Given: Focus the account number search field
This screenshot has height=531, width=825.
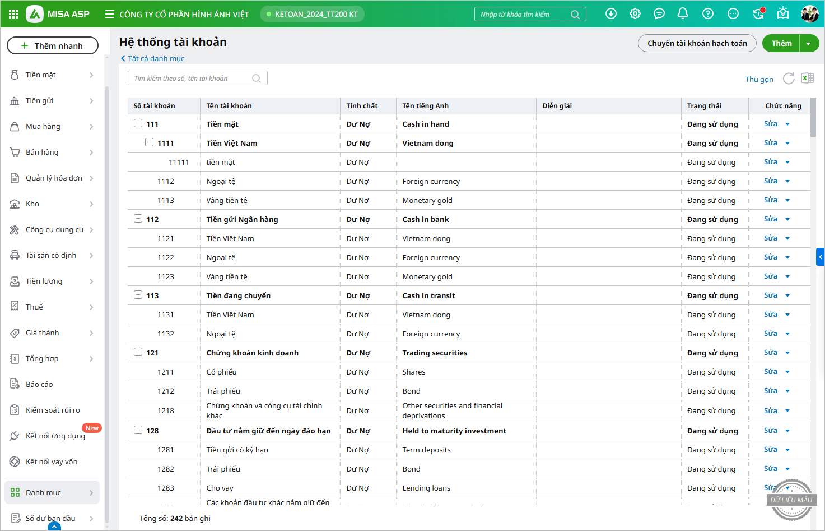Looking at the screenshot, I should (192, 79).
